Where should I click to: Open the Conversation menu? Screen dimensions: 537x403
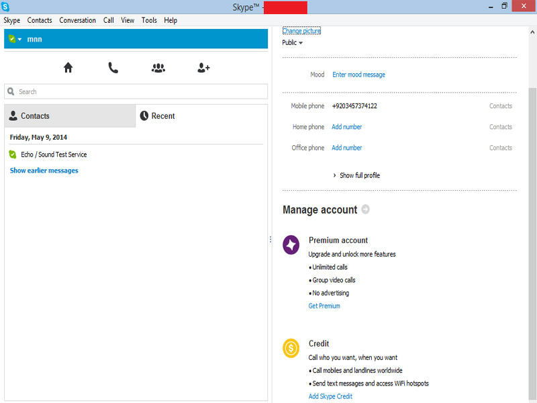click(x=77, y=20)
